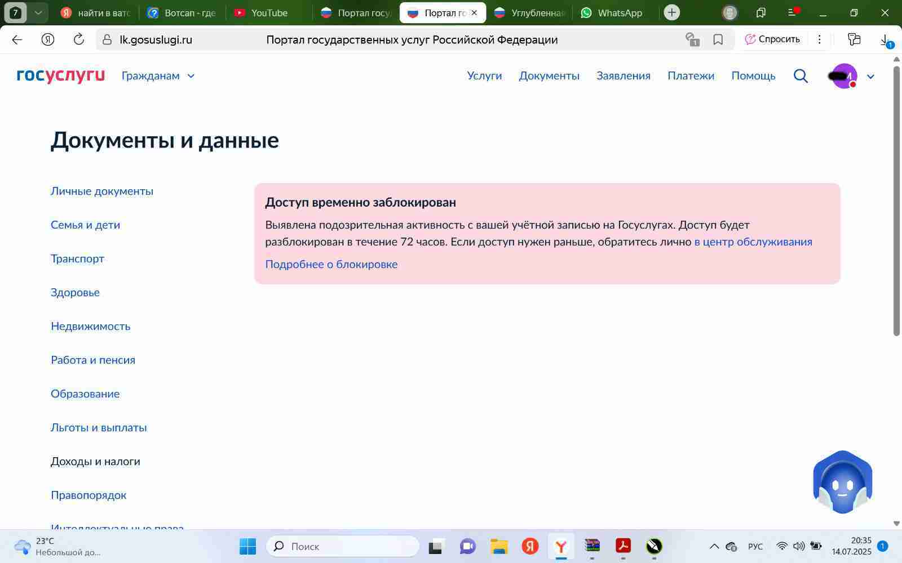Screen dimensions: 902x563
Task: Open the new tab plus button
Action: pos(671,12)
